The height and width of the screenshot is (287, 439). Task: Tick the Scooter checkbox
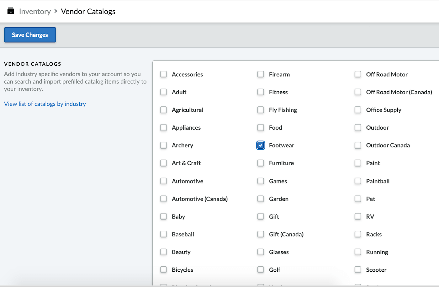(x=358, y=269)
